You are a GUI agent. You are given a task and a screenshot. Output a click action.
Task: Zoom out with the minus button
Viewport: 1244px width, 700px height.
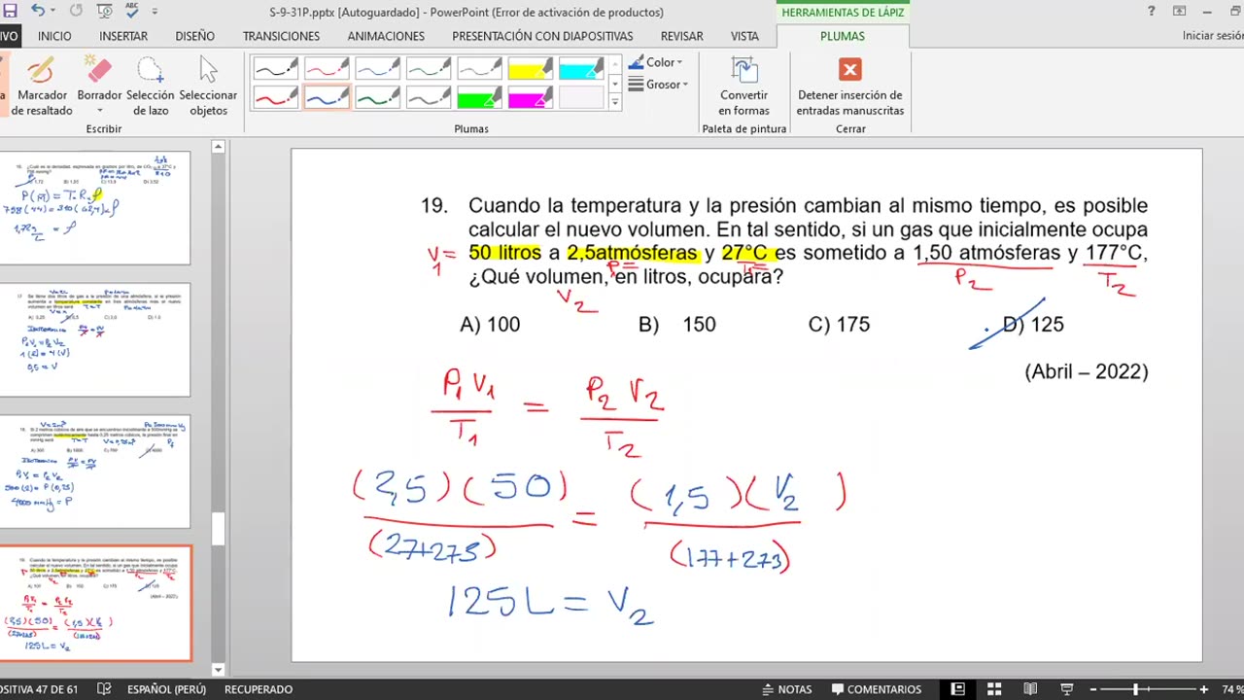[x=1092, y=689]
